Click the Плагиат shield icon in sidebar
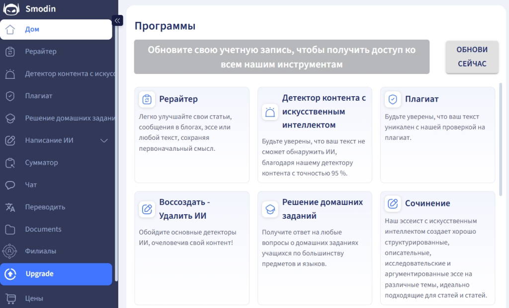509x308 pixels. point(10,96)
